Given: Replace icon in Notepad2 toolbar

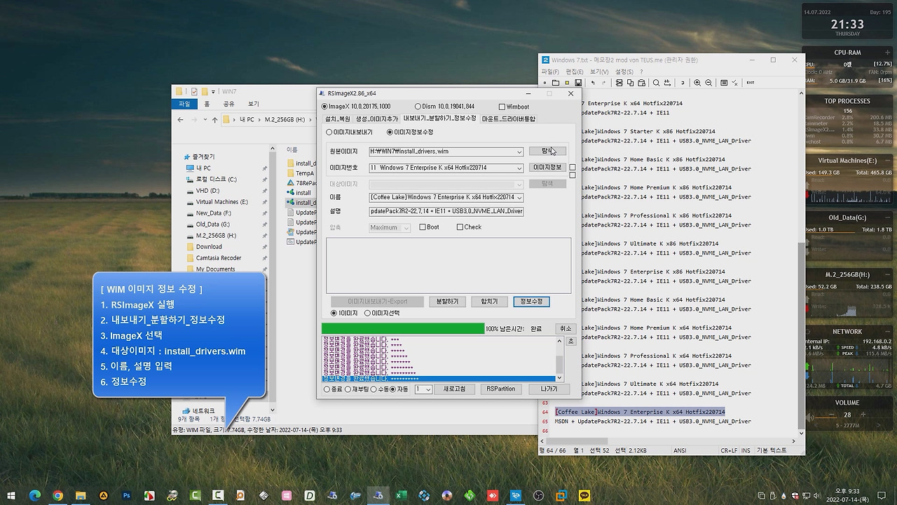Looking at the screenshot, I should click(x=667, y=83).
